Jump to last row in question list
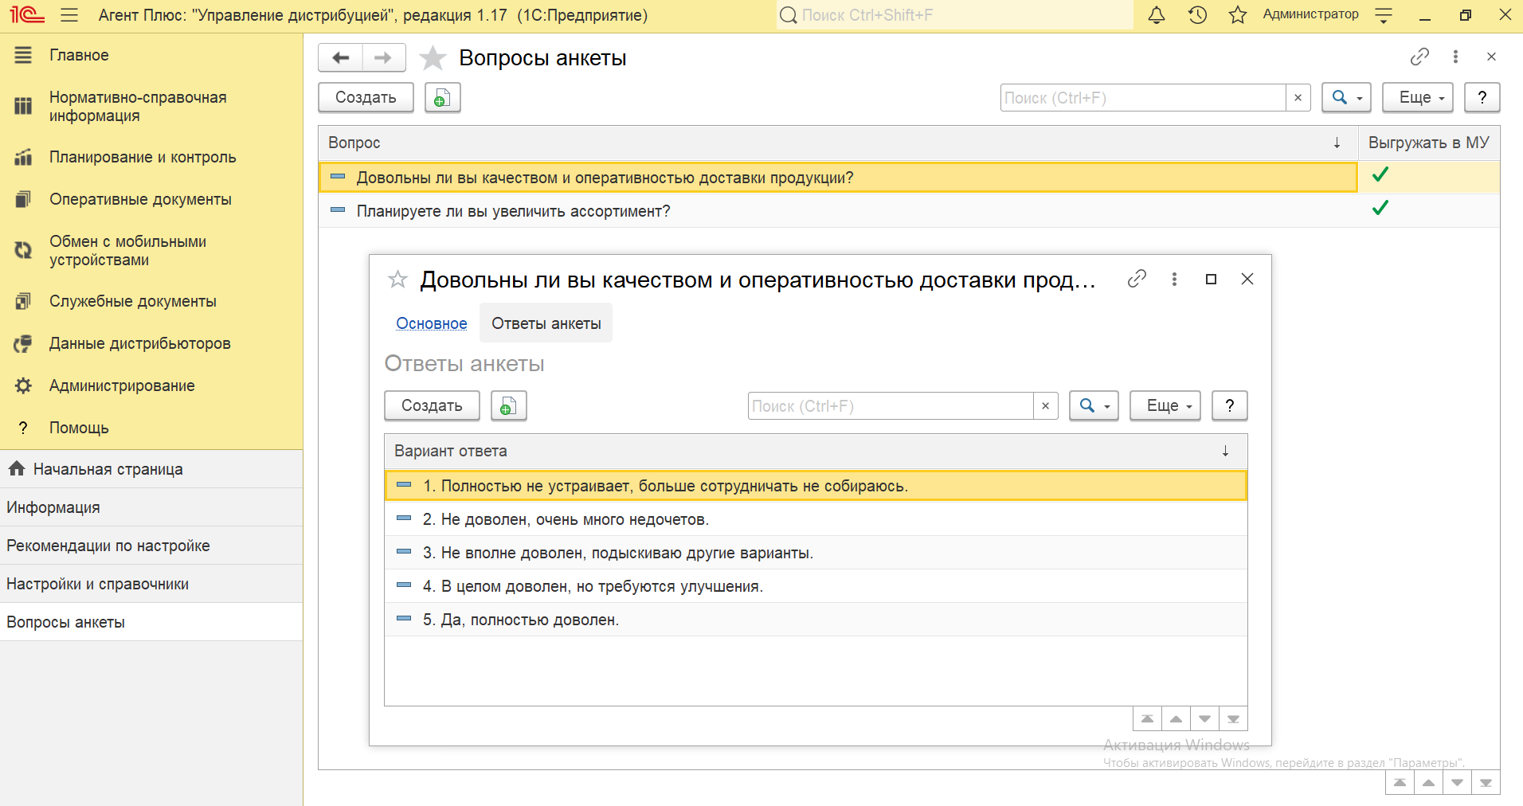Viewport: 1523px width, 806px height. [1486, 782]
